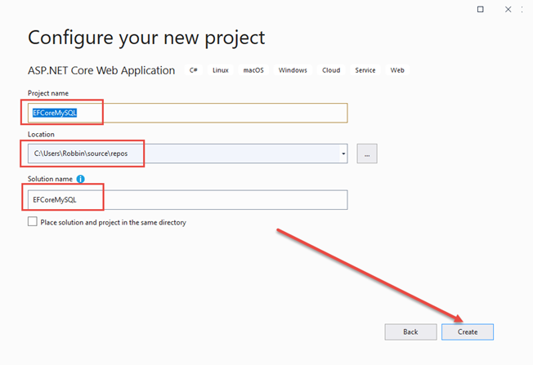Image resolution: width=533 pixels, height=365 pixels.
Task: Select the Location combo box path
Action: pyautogui.click(x=184, y=154)
